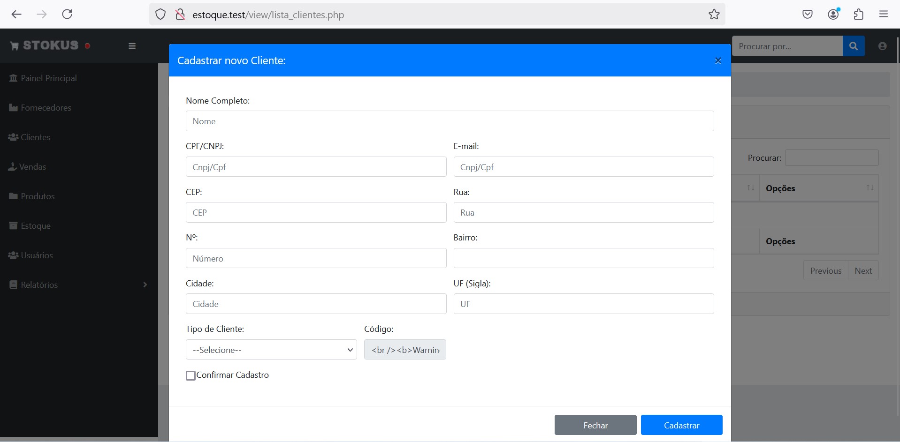
Task: Reload the page with refresh icon
Action: pyautogui.click(x=67, y=15)
